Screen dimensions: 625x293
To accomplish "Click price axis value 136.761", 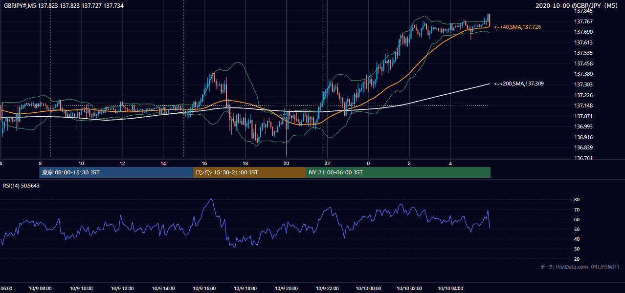I will pyautogui.click(x=584, y=158).
